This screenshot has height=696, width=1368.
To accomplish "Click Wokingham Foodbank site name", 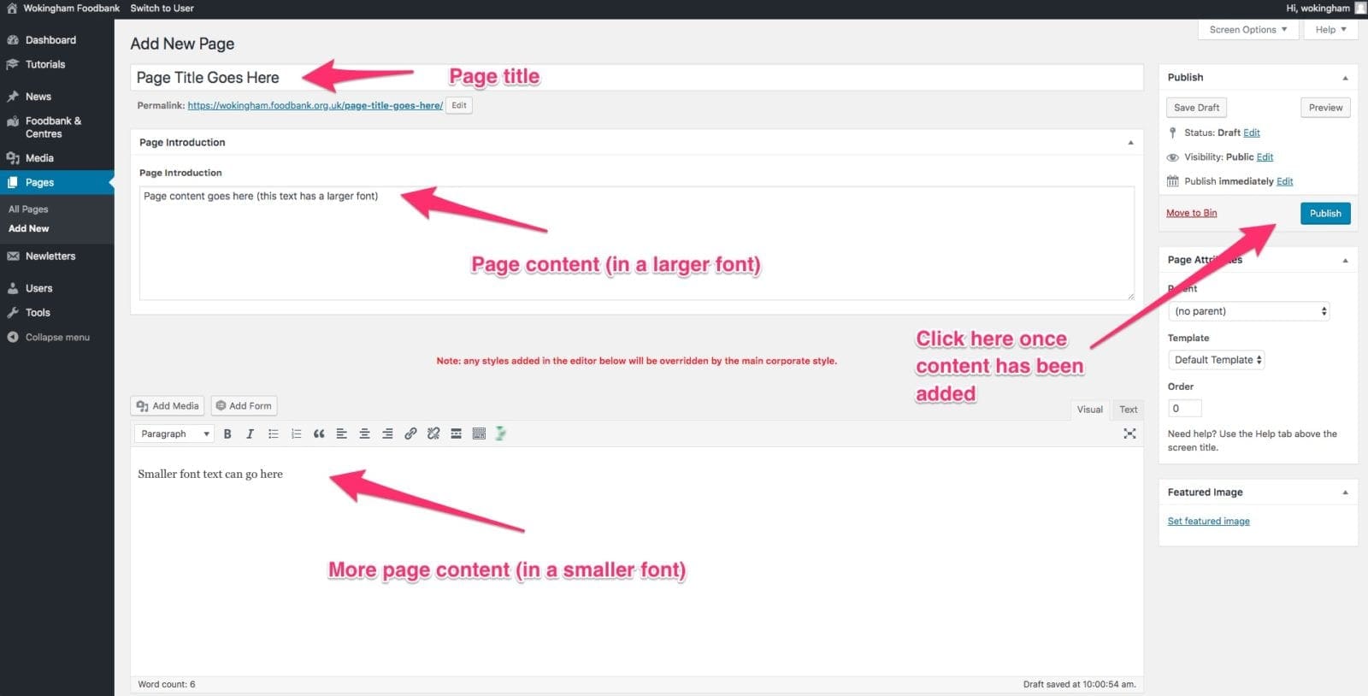I will click(71, 8).
